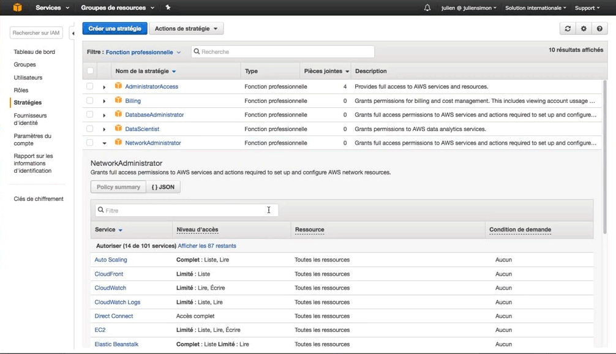Click the AWS cube logo icon
Viewport: 616px width, 354px height.
17,7
